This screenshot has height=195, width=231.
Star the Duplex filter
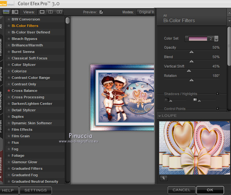(x=9, y=116)
